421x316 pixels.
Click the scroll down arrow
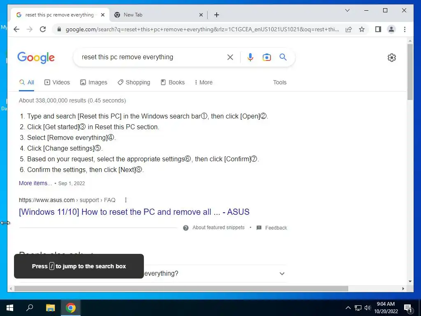410,281
